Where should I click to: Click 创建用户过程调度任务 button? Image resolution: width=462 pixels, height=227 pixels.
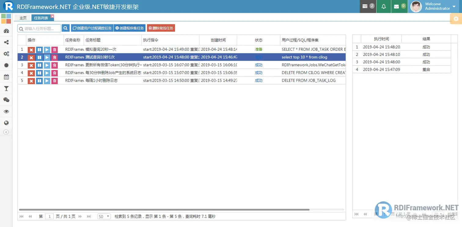(92, 28)
